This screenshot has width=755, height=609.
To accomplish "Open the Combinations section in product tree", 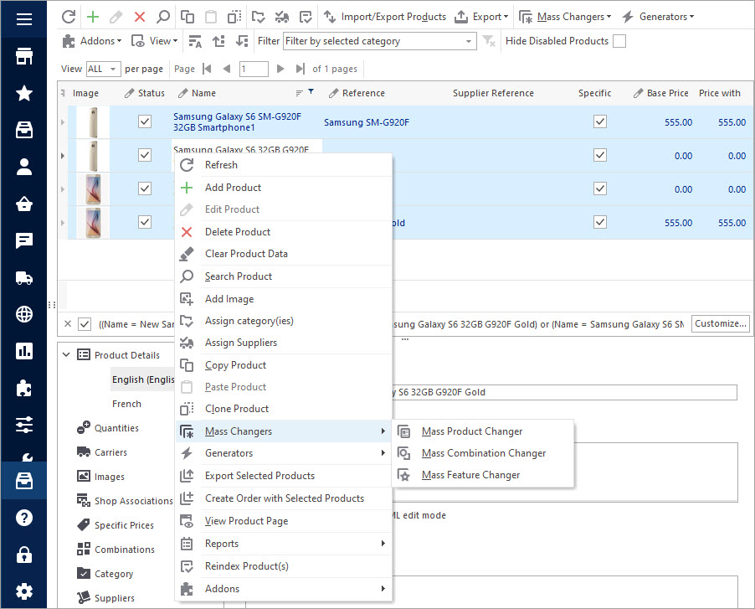I will 116,550.
